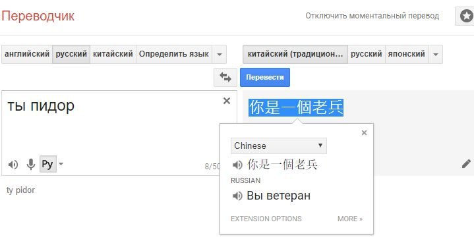
Task: Click the RUSSIAN label in popup
Action: pos(245,180)
